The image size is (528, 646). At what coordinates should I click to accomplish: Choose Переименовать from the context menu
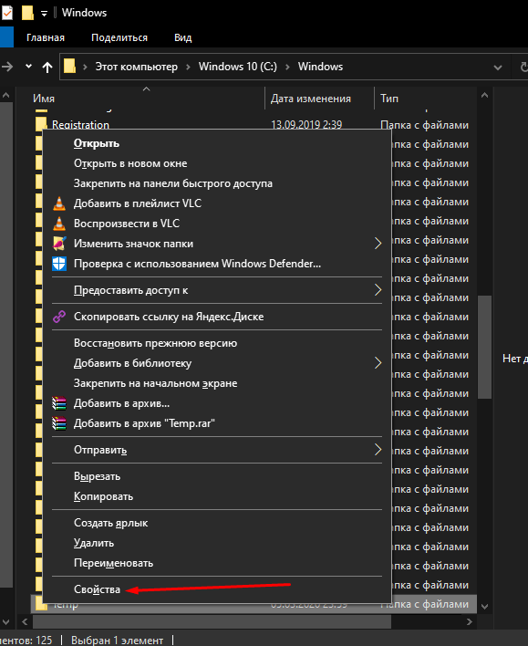pos(113,563)
